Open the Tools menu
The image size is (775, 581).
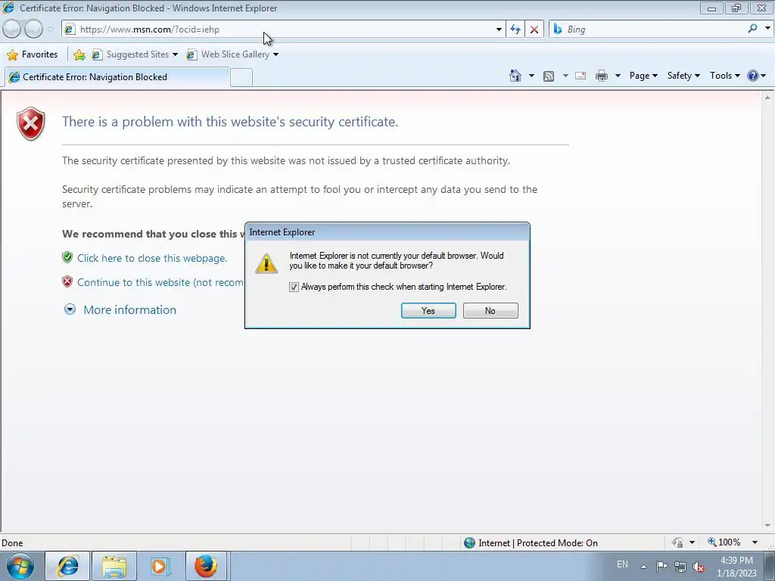pyautogui.click(x=724, y=76)
